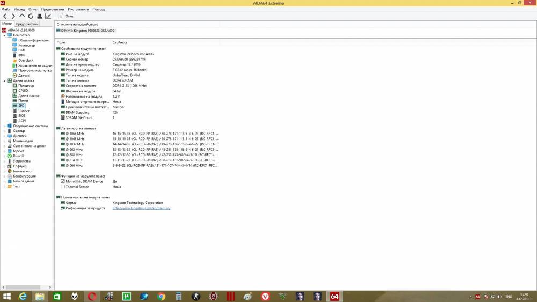Open the Файл menu
Image resolution: width=537 pixels, height=302 pixels.
(6, 9)
